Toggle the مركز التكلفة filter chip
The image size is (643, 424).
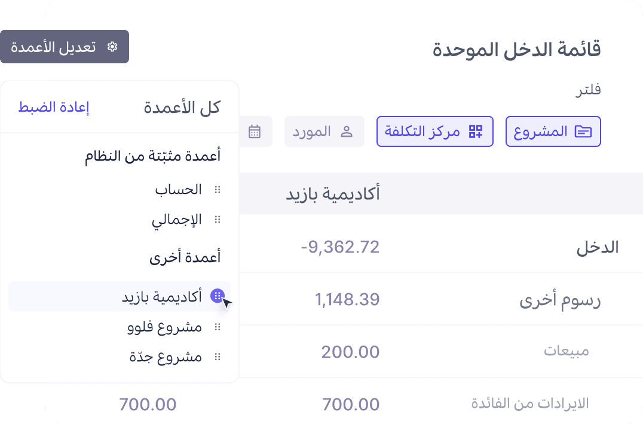pyautogui.click(x=434, y=131)
